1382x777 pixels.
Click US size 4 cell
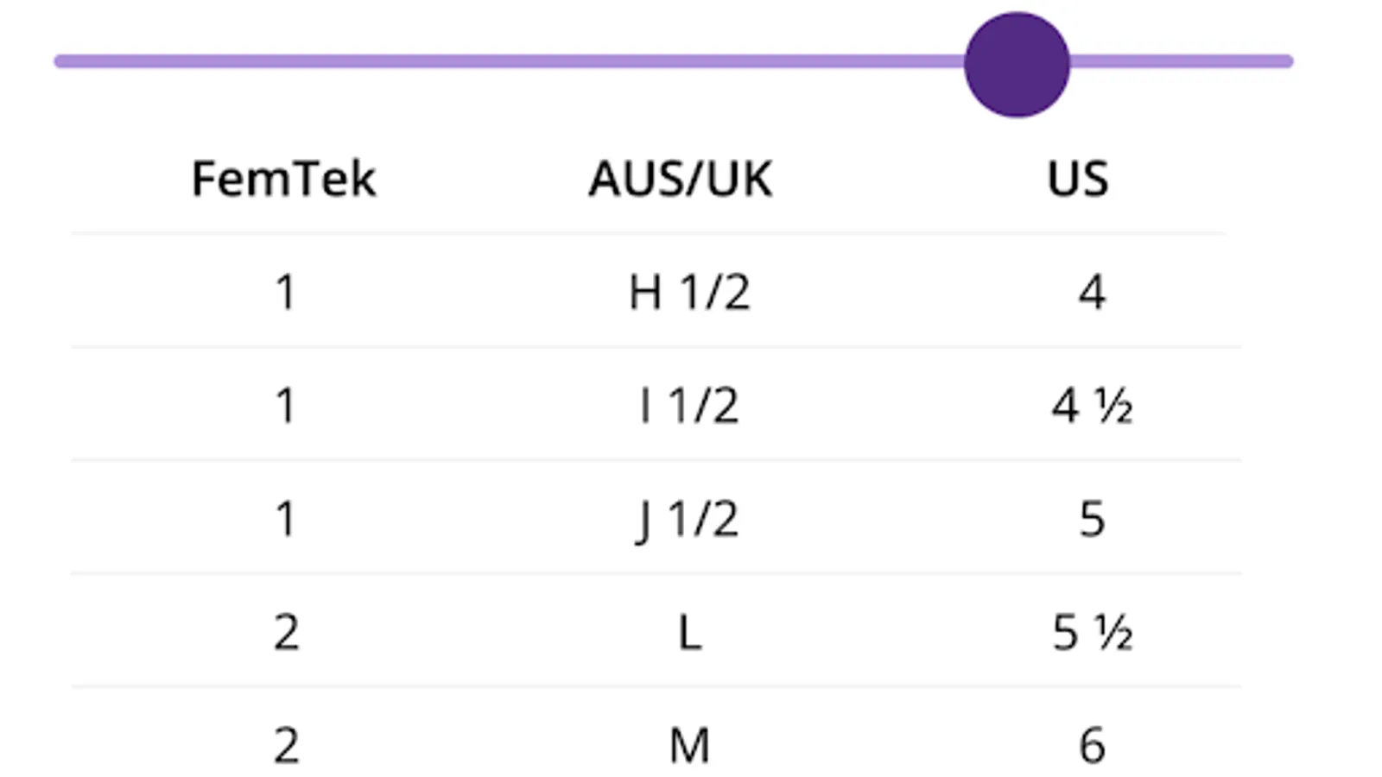coord(1092,292)
